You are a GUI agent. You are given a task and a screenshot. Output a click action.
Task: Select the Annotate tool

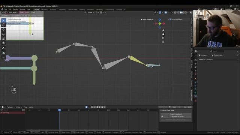[4, 48]
